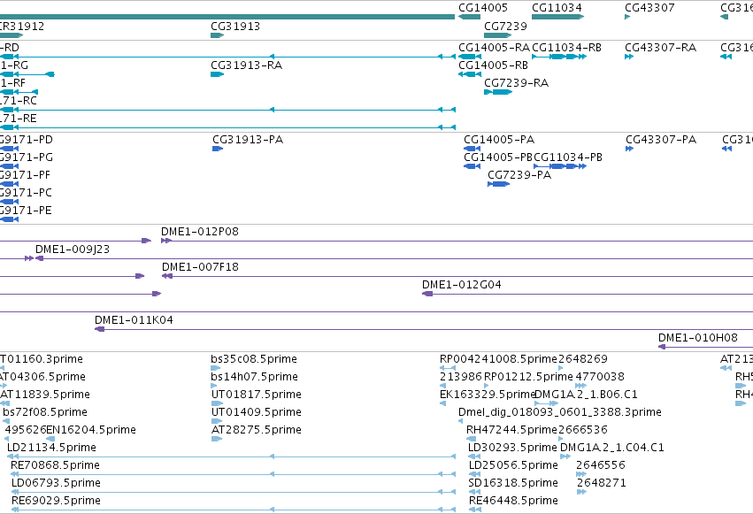Select transcript CG14005-RB glyph
The height and width of the screenshot is (514, 753).
pos(470,74)
